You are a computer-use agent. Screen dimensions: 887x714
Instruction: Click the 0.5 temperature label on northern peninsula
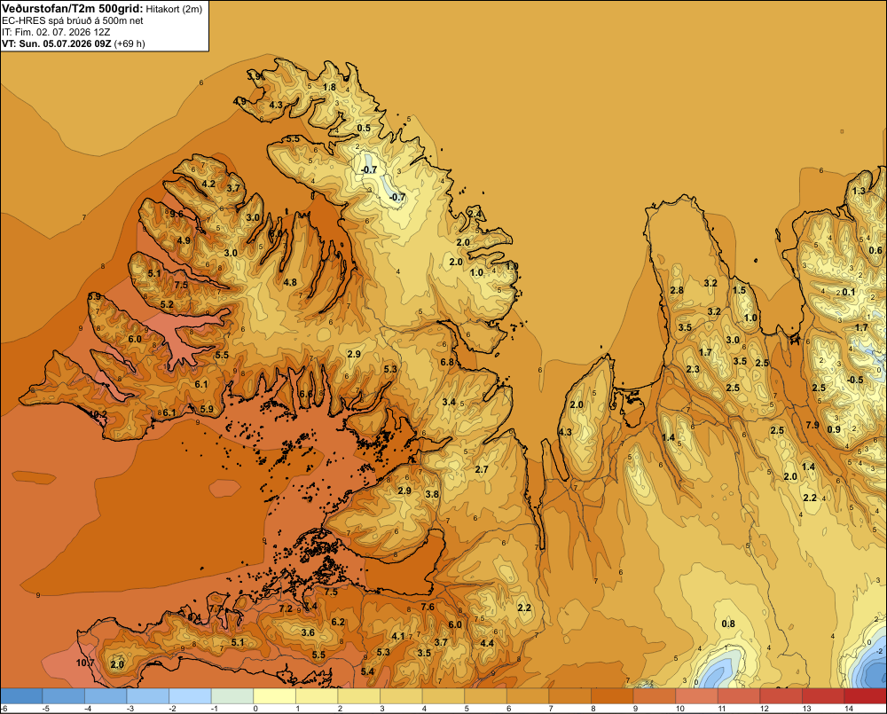[364, 128]
